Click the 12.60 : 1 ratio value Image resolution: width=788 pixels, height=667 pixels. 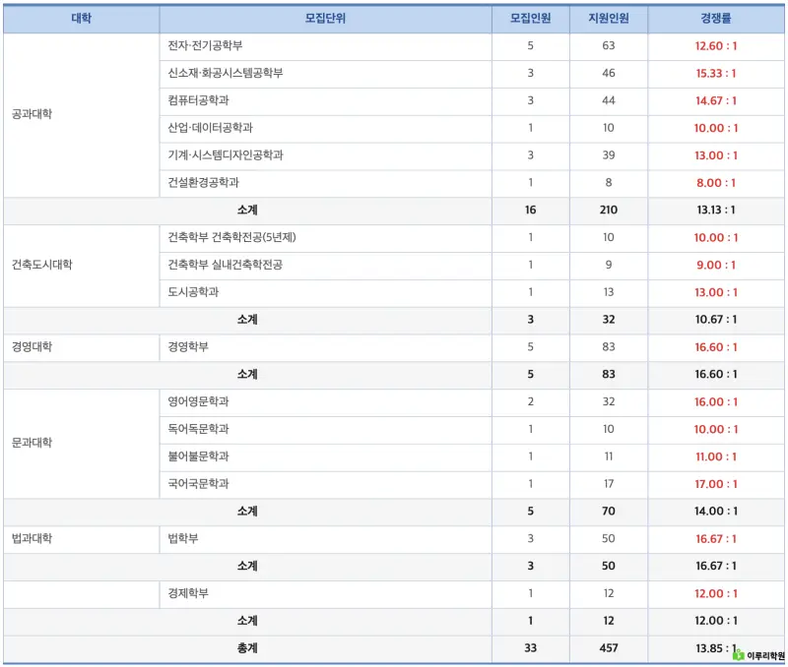716,46
